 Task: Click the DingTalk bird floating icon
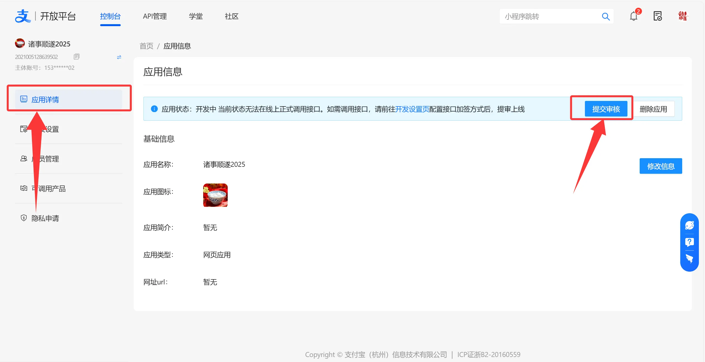(689, 259)
